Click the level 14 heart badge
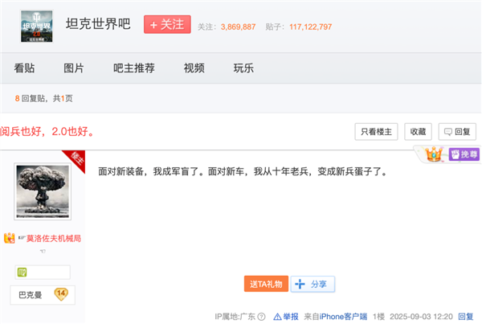The width and height of the screenshot is (482, 324). point(60,294)
